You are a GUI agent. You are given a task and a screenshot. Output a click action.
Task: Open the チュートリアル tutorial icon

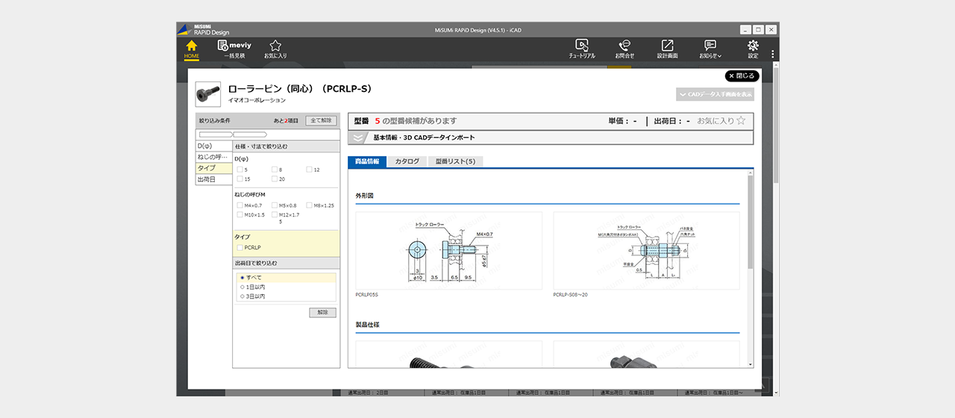[582, 49]
